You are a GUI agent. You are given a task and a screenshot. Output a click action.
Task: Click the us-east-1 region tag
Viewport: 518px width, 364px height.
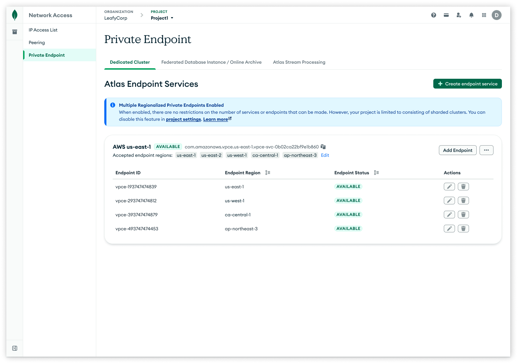(186, 155)
